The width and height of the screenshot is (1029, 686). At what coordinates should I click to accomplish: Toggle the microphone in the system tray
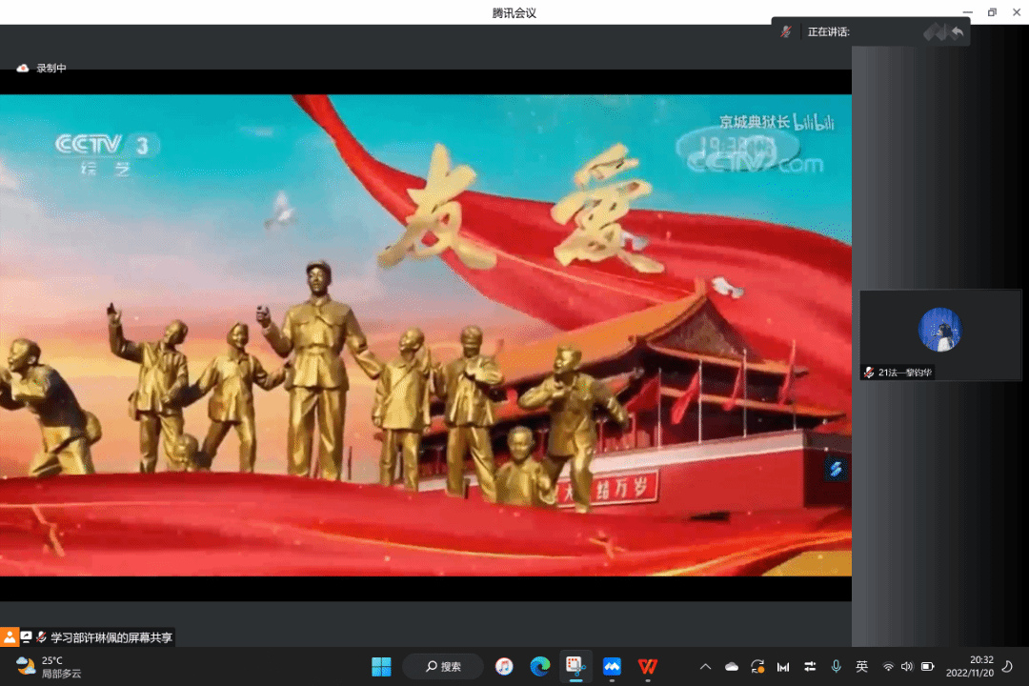[836, 666]
